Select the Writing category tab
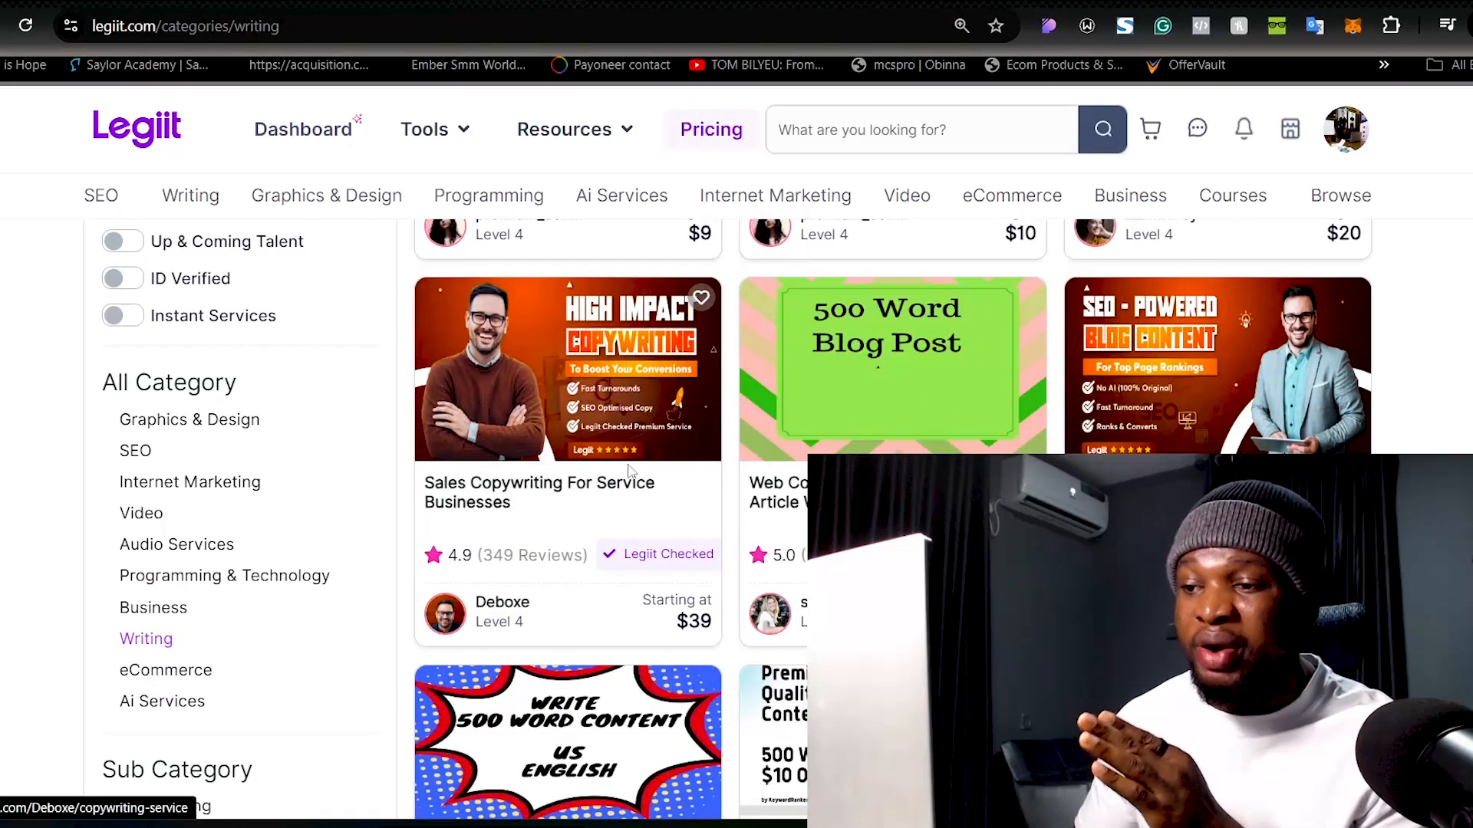 190,195
